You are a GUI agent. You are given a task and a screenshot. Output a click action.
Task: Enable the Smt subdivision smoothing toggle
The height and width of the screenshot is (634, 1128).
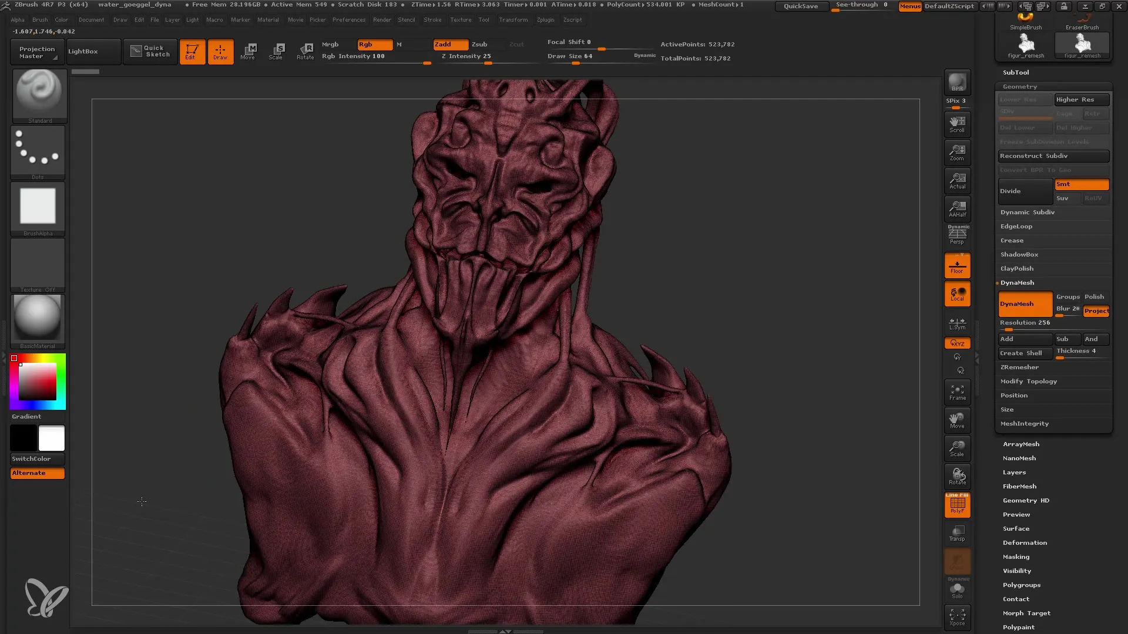click(x=1081, y=184)
